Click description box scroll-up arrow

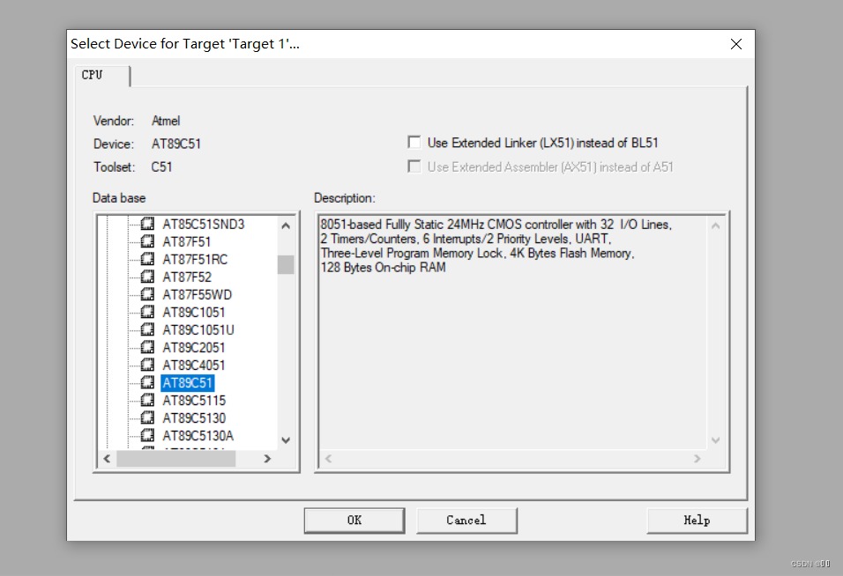pos(715,226)
